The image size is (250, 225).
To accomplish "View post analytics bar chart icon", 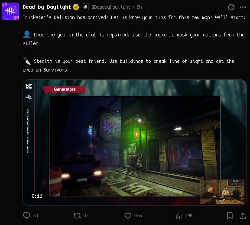I will [179, 215].
